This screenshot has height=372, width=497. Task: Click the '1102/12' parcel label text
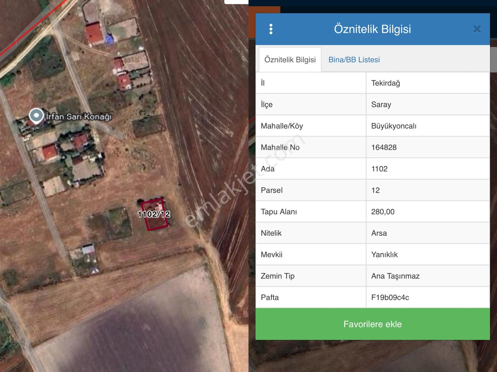tap(154, 214)
